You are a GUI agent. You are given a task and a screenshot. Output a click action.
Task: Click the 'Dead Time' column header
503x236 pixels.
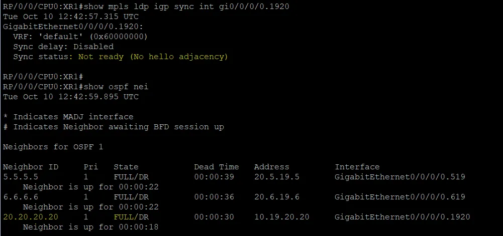(x=217, y=167)
